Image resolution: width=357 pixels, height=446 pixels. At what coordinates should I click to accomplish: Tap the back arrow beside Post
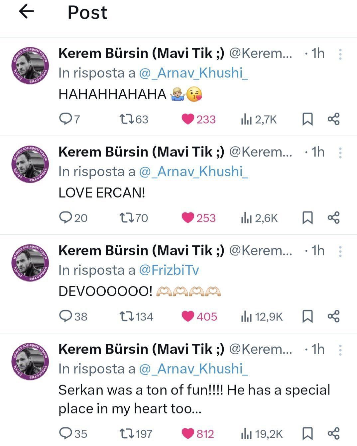pyautogui.click(x=27, y=12)
